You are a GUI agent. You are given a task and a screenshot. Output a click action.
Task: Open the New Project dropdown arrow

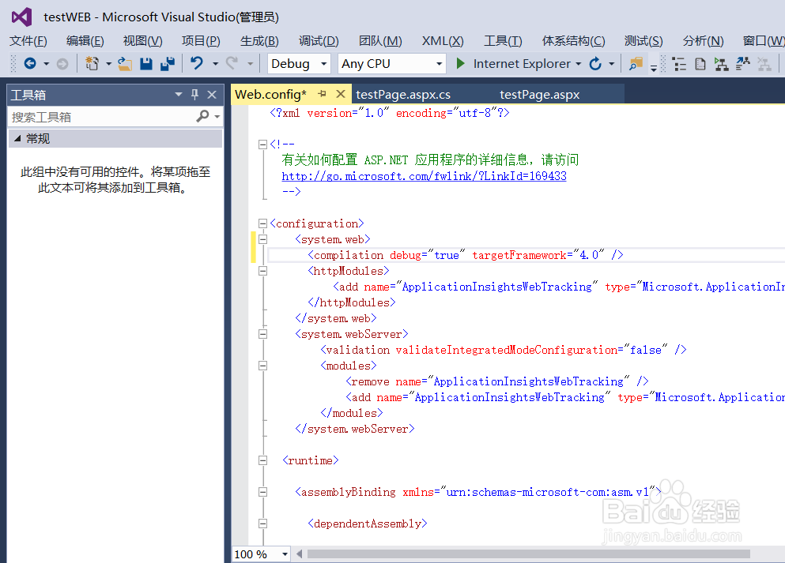pos(108,64)
